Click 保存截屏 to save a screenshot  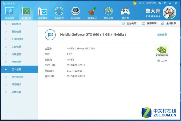(x=150, y=24)
